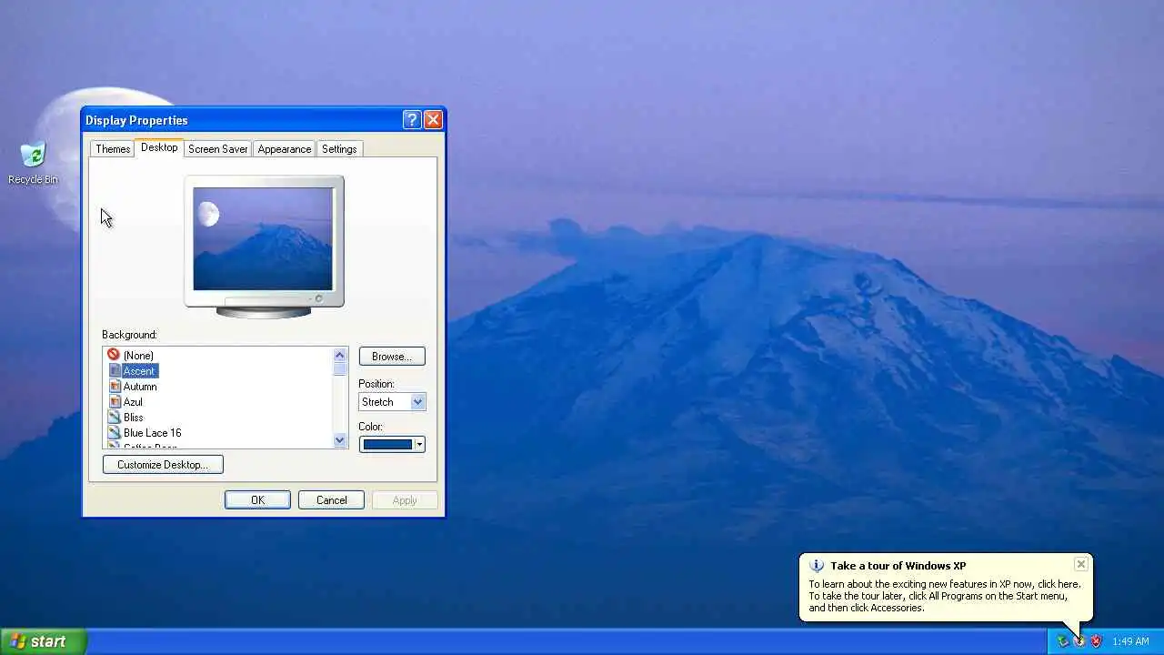The width and height of the screenshot is (1164, 655).
Task: Click the red (None) background icon
Action: 114,355
